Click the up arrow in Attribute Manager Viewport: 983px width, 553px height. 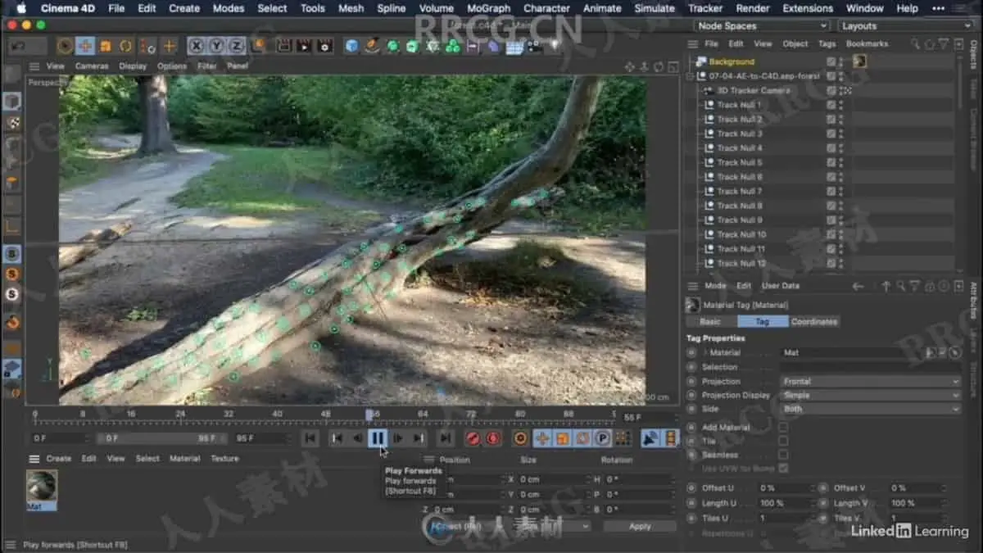[x=886, y=286]
